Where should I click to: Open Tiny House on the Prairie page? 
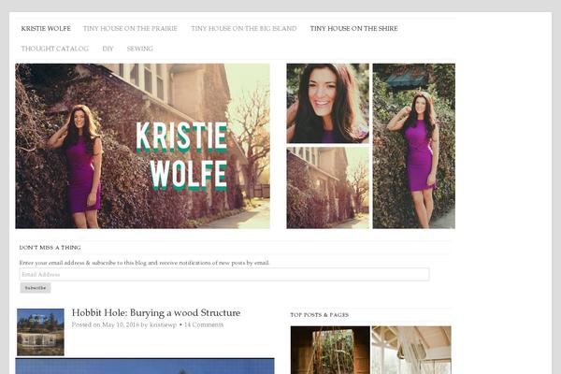(130, 29)
